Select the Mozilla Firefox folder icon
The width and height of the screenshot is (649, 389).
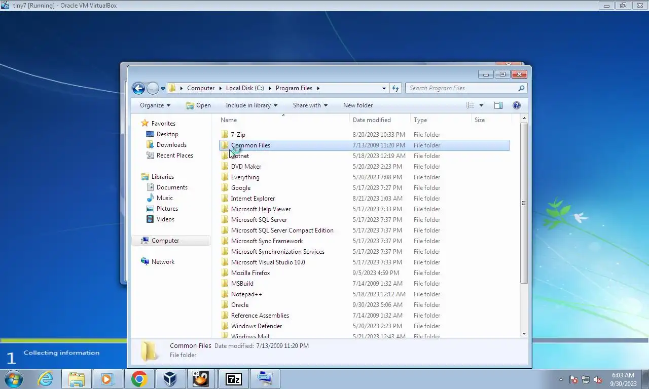pyautogui.click(x=225, y=273)
